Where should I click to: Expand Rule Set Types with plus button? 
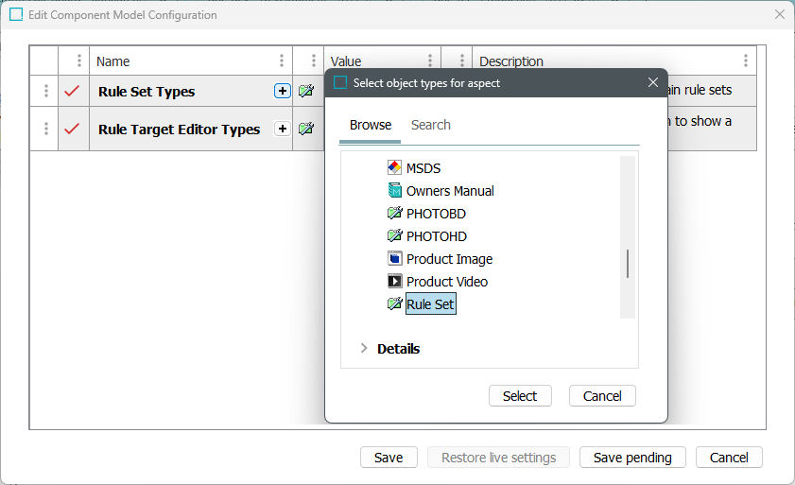[x=282, y=91]
